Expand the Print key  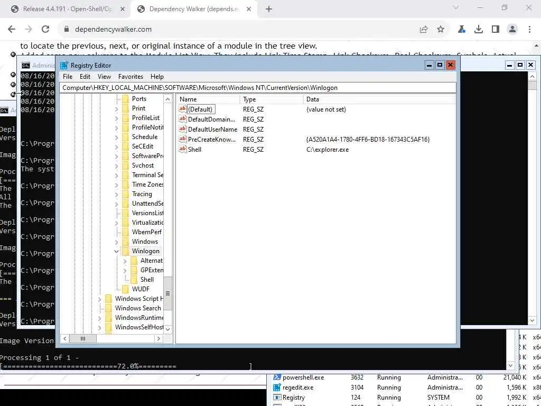tap(116, 109)
